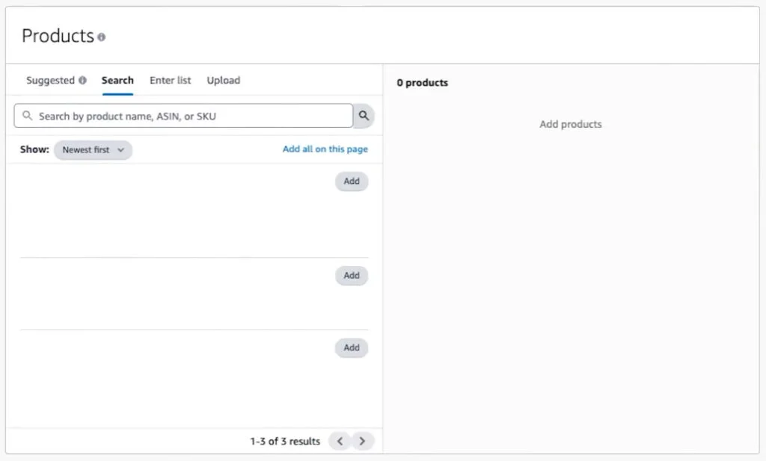
Task: Click the Add products placeholder text
Action: 570,124
